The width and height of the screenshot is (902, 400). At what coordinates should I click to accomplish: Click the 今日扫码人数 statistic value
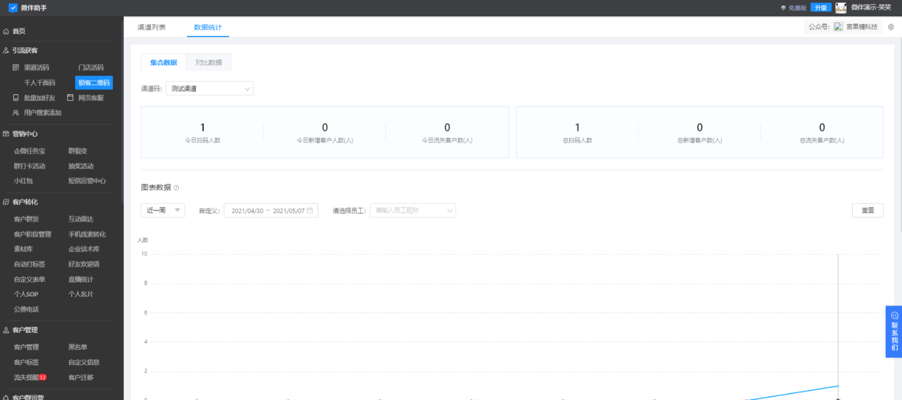[x=203, y=128]
